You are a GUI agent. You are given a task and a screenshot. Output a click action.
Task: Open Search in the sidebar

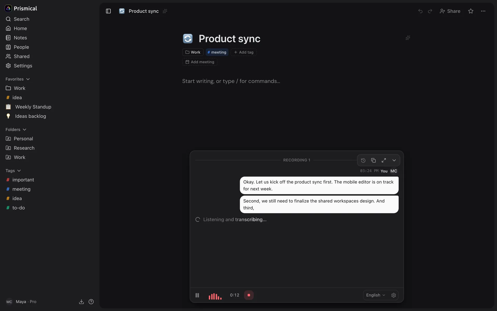(49, 19)
